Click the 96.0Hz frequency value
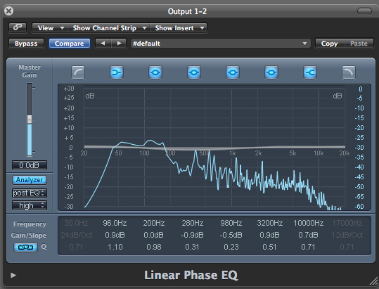Image resolution: width=379 pixels, height=289 pixels. (115, 223)
